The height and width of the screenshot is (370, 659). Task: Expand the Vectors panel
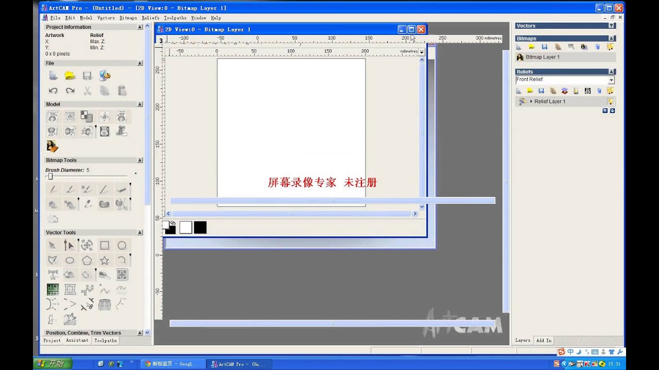point(612,26)
